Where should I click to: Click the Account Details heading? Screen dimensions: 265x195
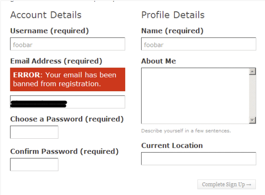46,15
